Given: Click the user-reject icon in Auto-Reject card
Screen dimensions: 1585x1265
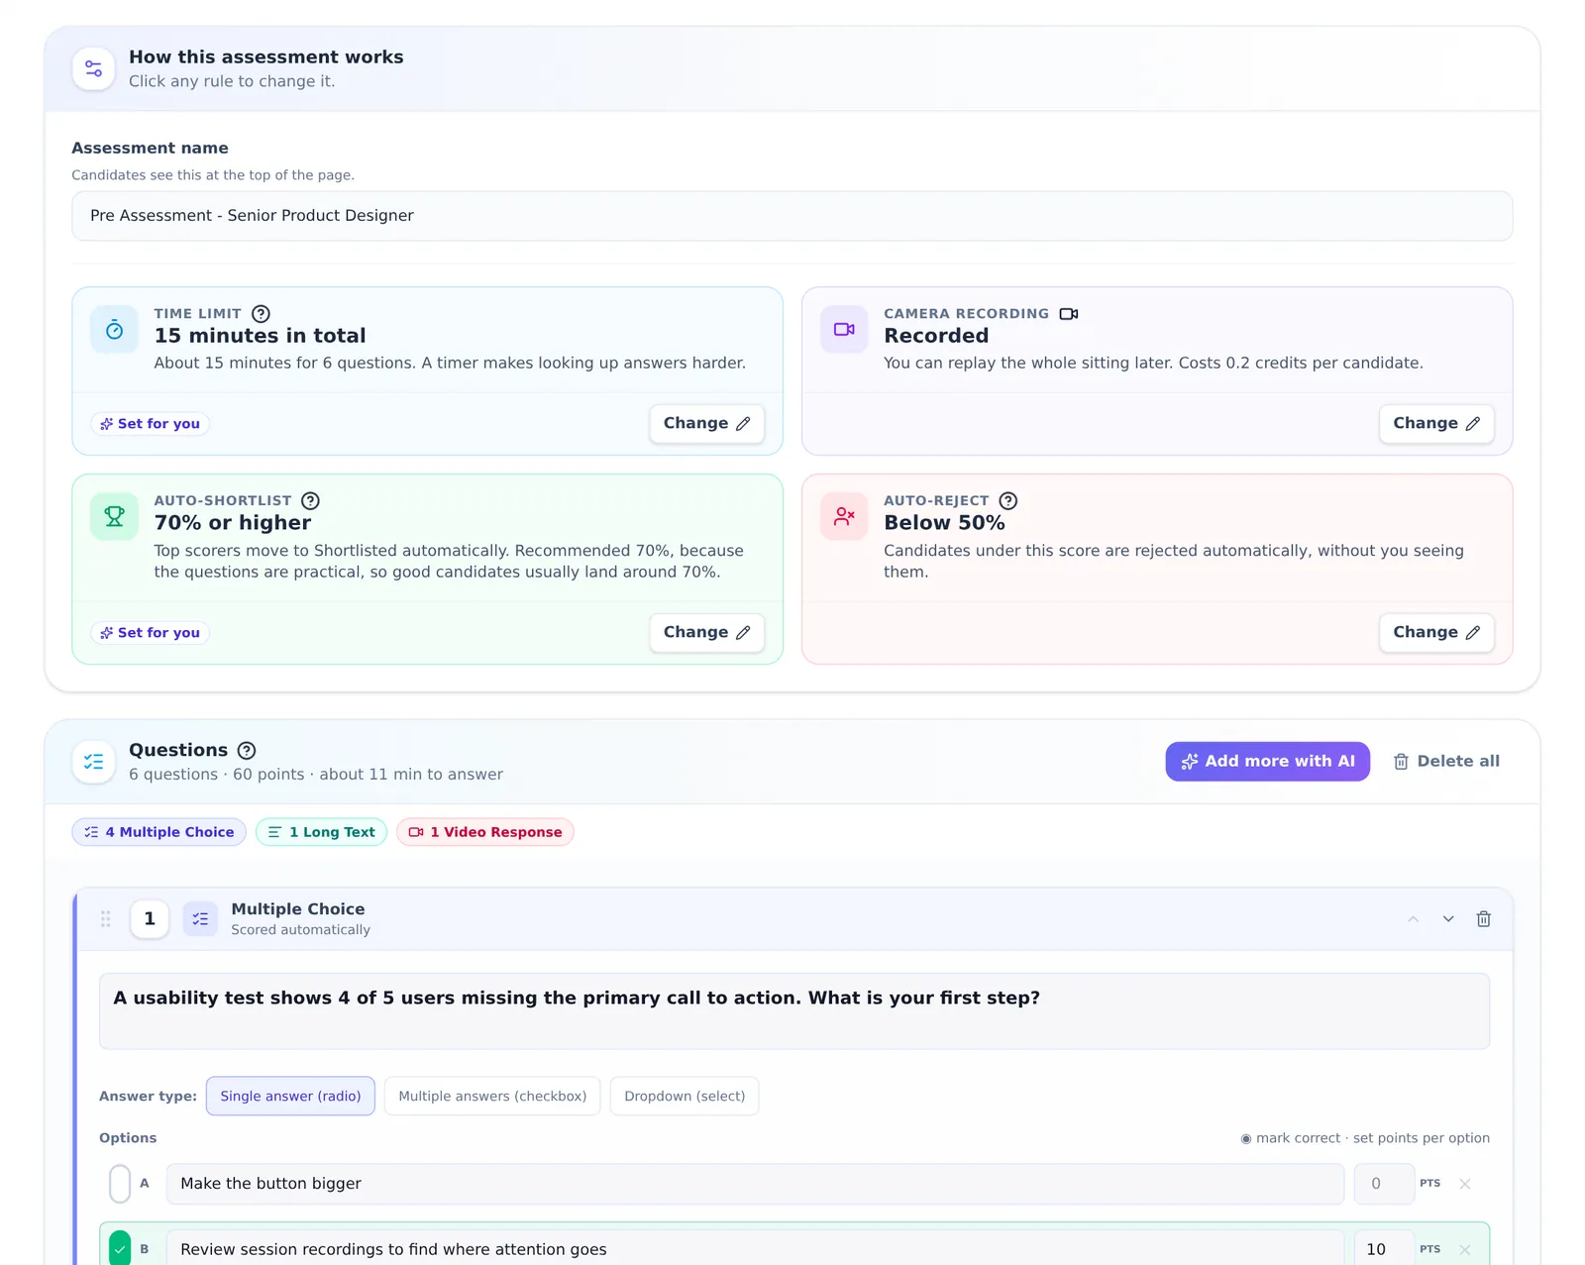Looking at the screenshot, I should (x=844, y=516).
